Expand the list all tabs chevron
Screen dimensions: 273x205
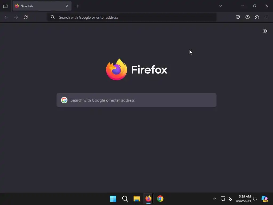coord(220,6)
